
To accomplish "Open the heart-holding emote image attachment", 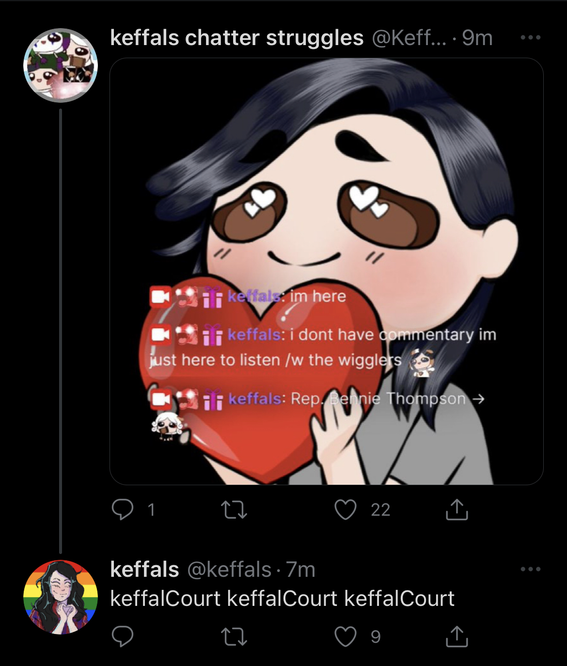I will tap(327, 271).
